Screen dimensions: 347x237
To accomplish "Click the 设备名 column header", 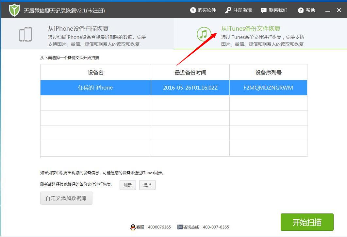I will (95, 72).
